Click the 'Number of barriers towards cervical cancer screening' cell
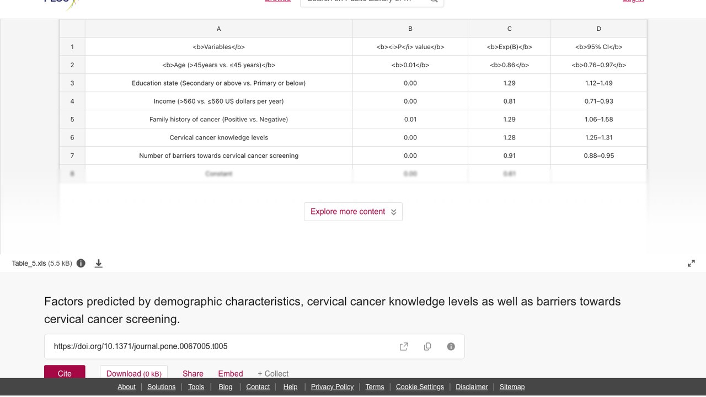706x397 pixels. pyautogui.click(x=219, y=155)
